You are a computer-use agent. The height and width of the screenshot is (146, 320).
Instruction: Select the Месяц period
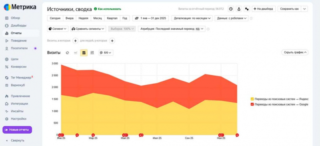pyautogui.click(x=98, y=18)
